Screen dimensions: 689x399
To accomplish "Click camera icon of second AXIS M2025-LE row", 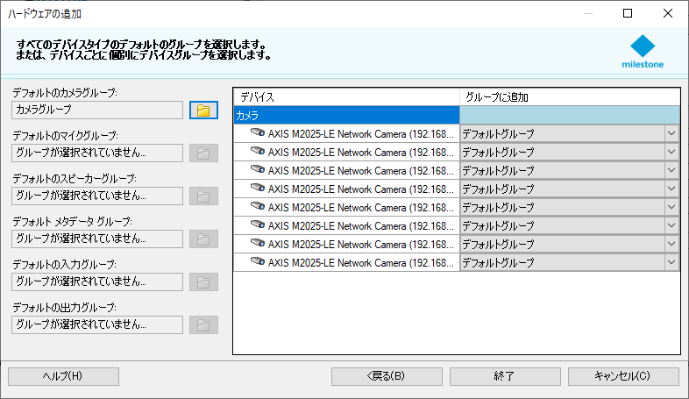I will tap(258, 151).
